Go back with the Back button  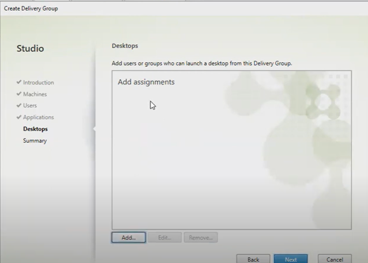pyautogui.click(x=253, y=259)
